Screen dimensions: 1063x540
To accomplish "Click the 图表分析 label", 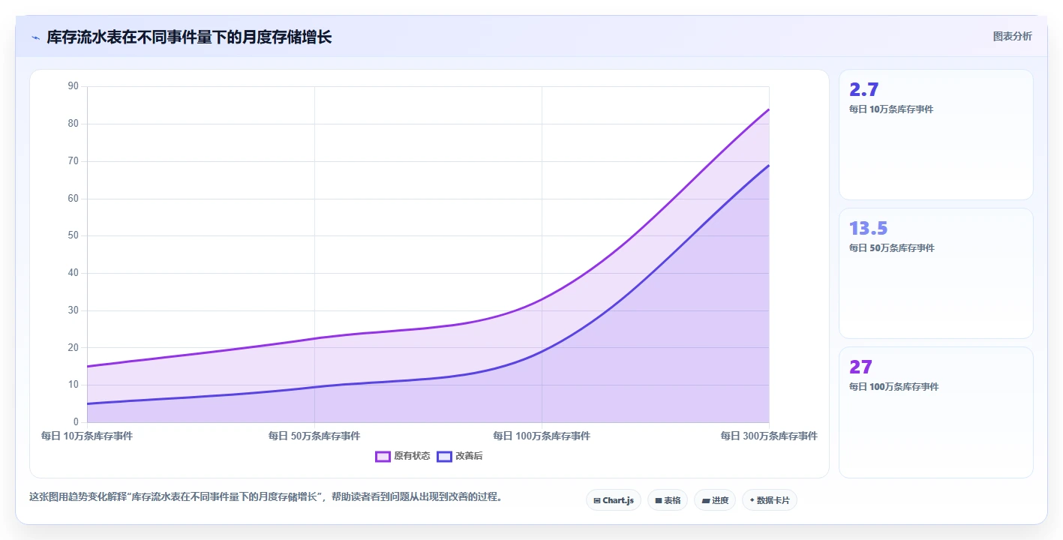I will pyautogui.click(x=1012, y=36).
